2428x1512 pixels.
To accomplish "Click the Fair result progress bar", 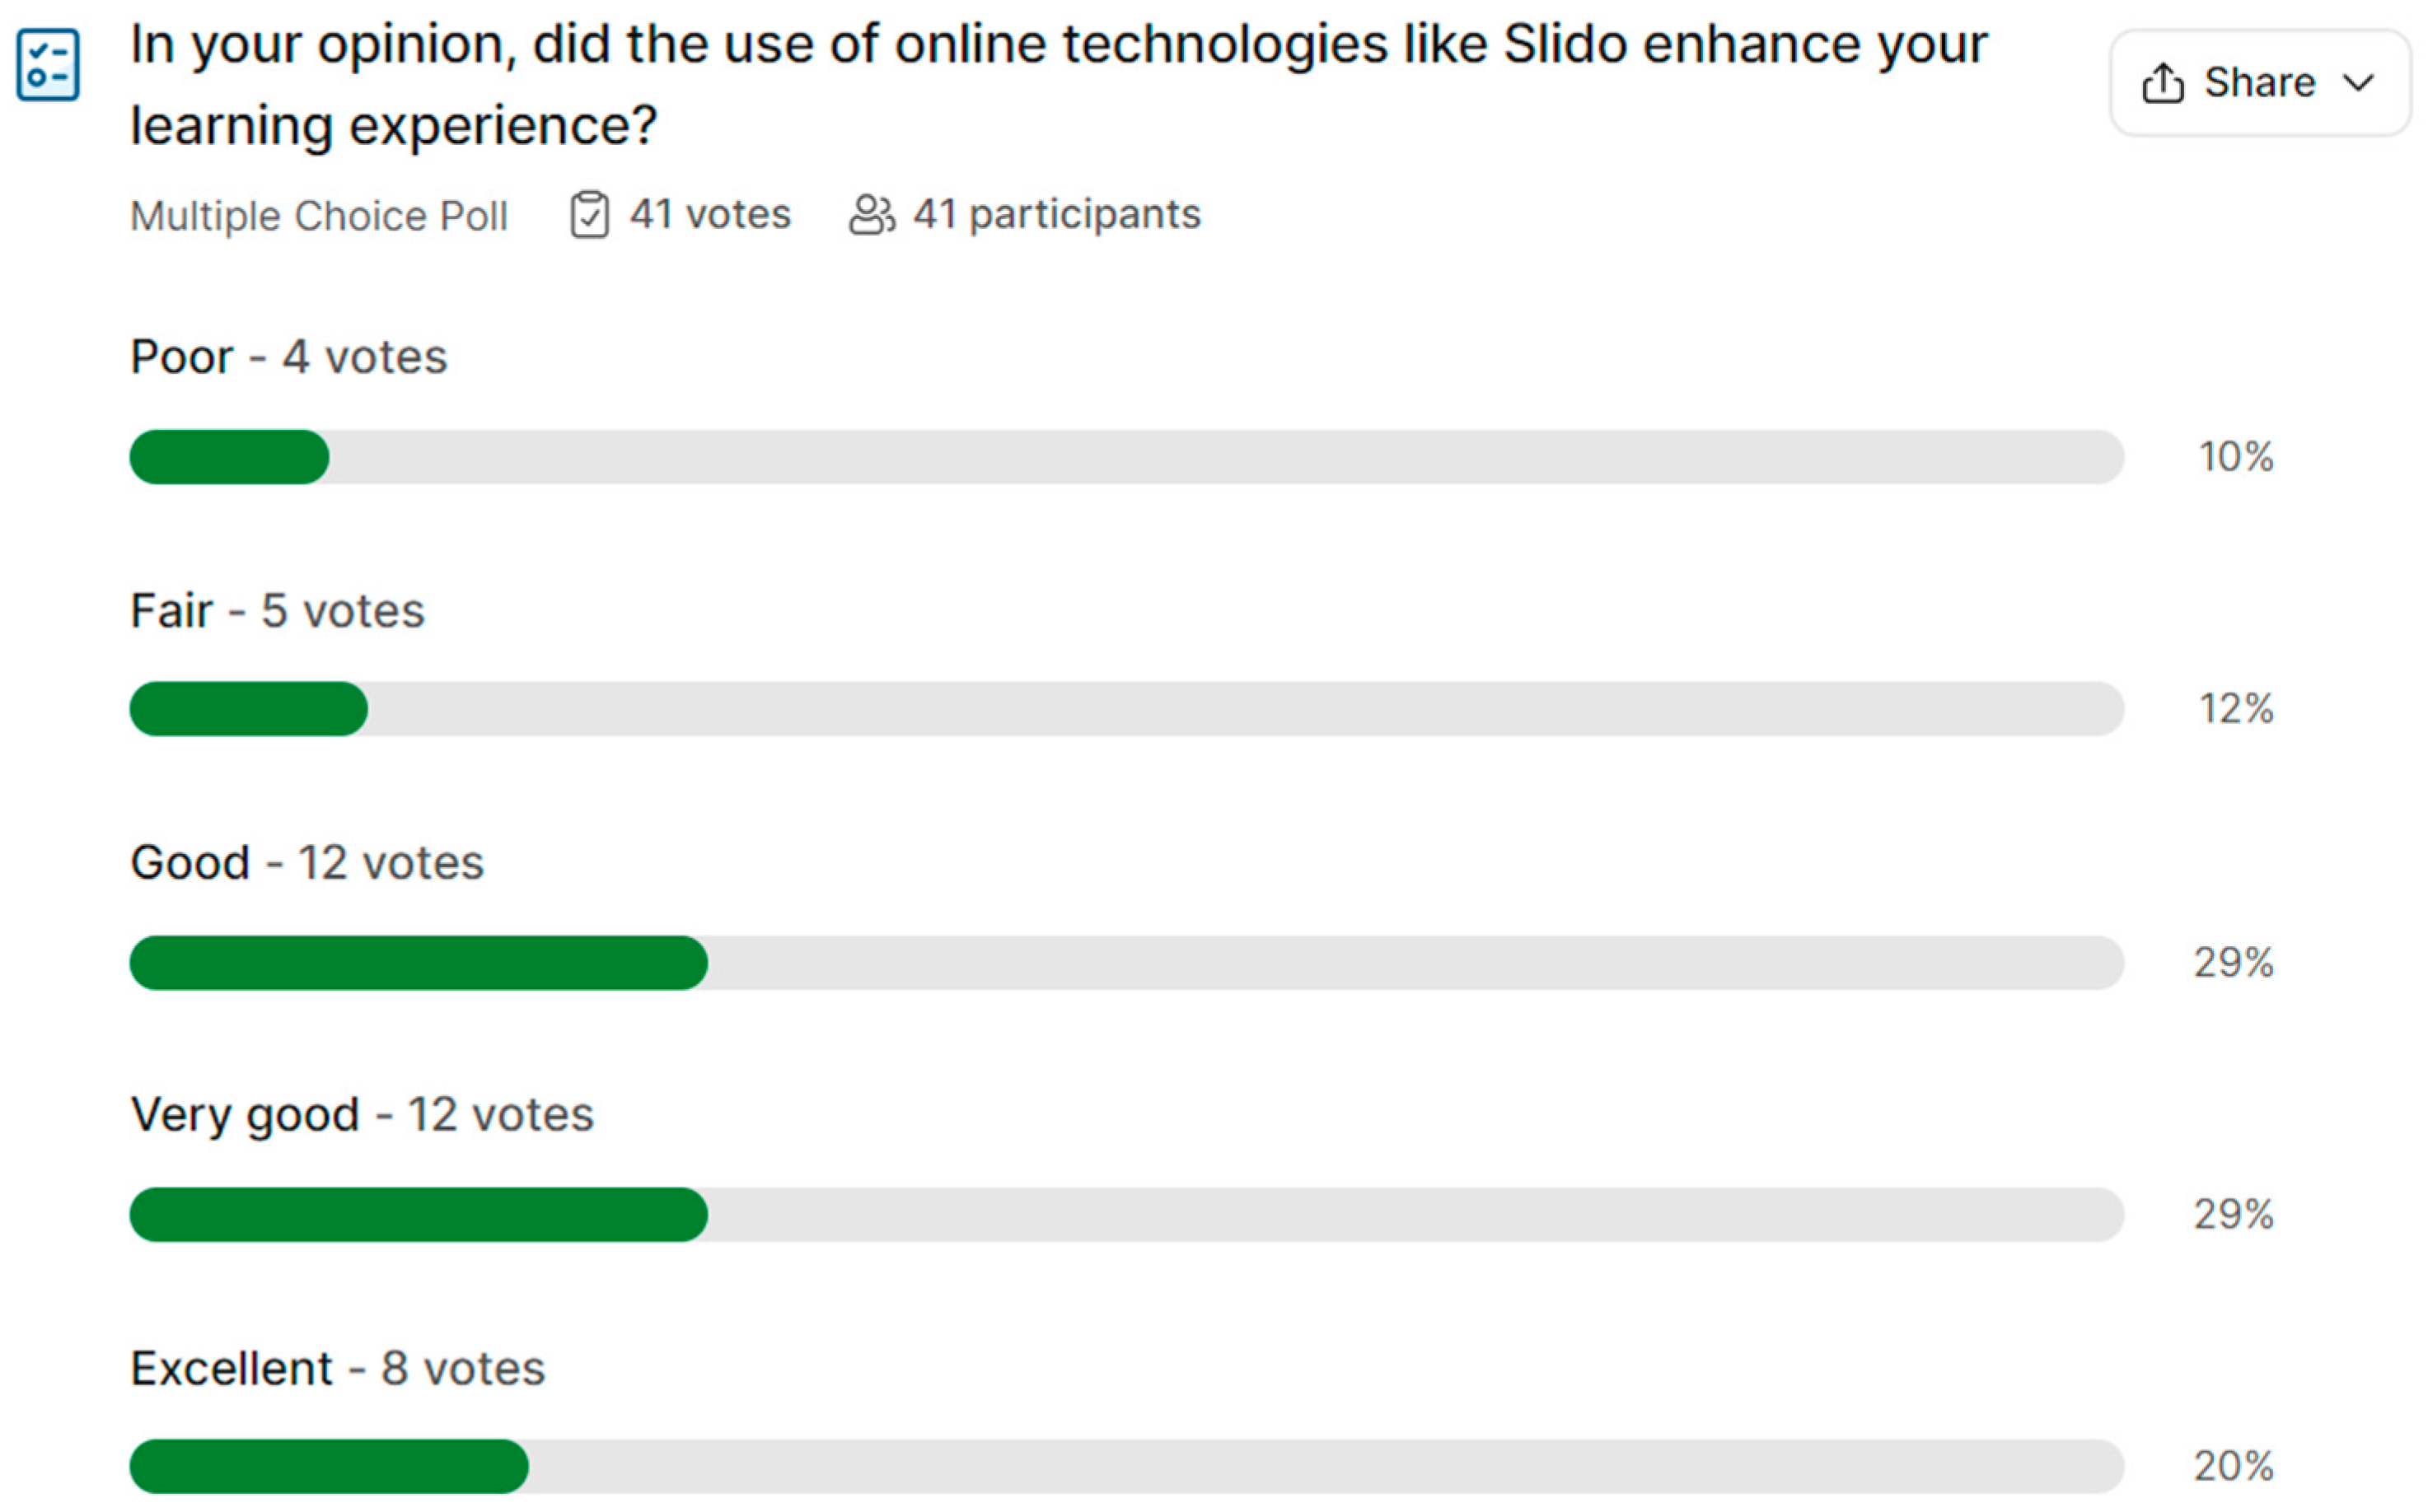I will [1125, 709].
